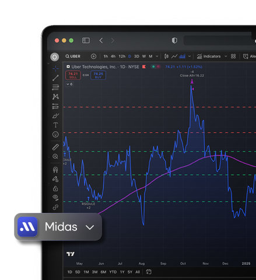
Task: Set chart range to 1D
Action: (x=69, y=272)
